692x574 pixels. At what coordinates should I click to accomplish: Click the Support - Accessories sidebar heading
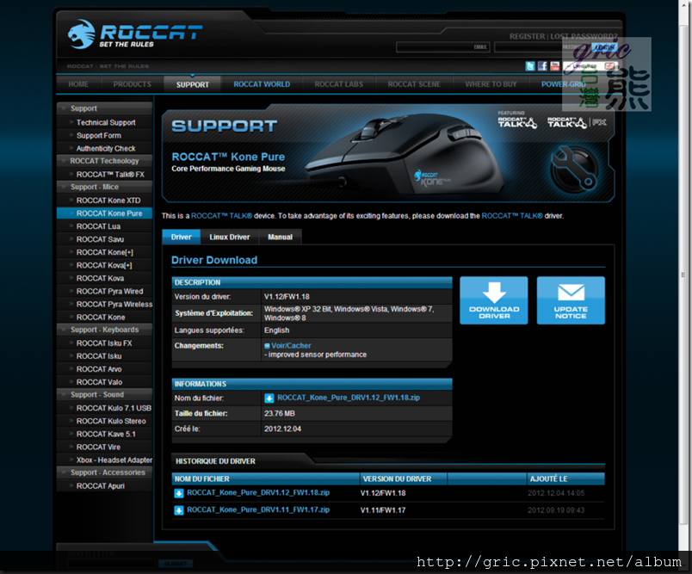pos(105,472)
